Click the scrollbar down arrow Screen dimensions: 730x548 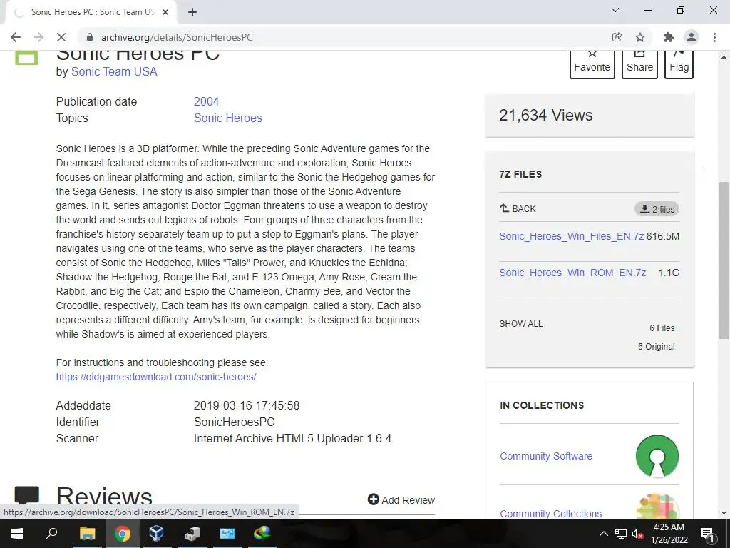tap(724, 513)
